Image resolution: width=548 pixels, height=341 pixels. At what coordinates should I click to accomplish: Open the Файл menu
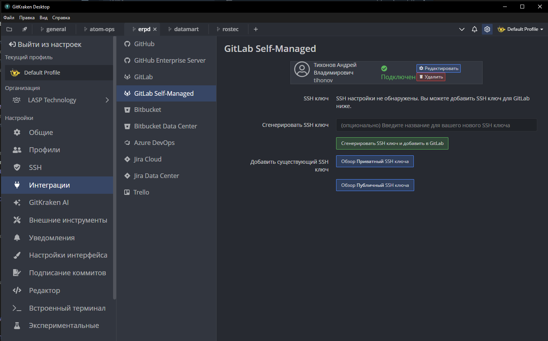click(x=9, y=18)
